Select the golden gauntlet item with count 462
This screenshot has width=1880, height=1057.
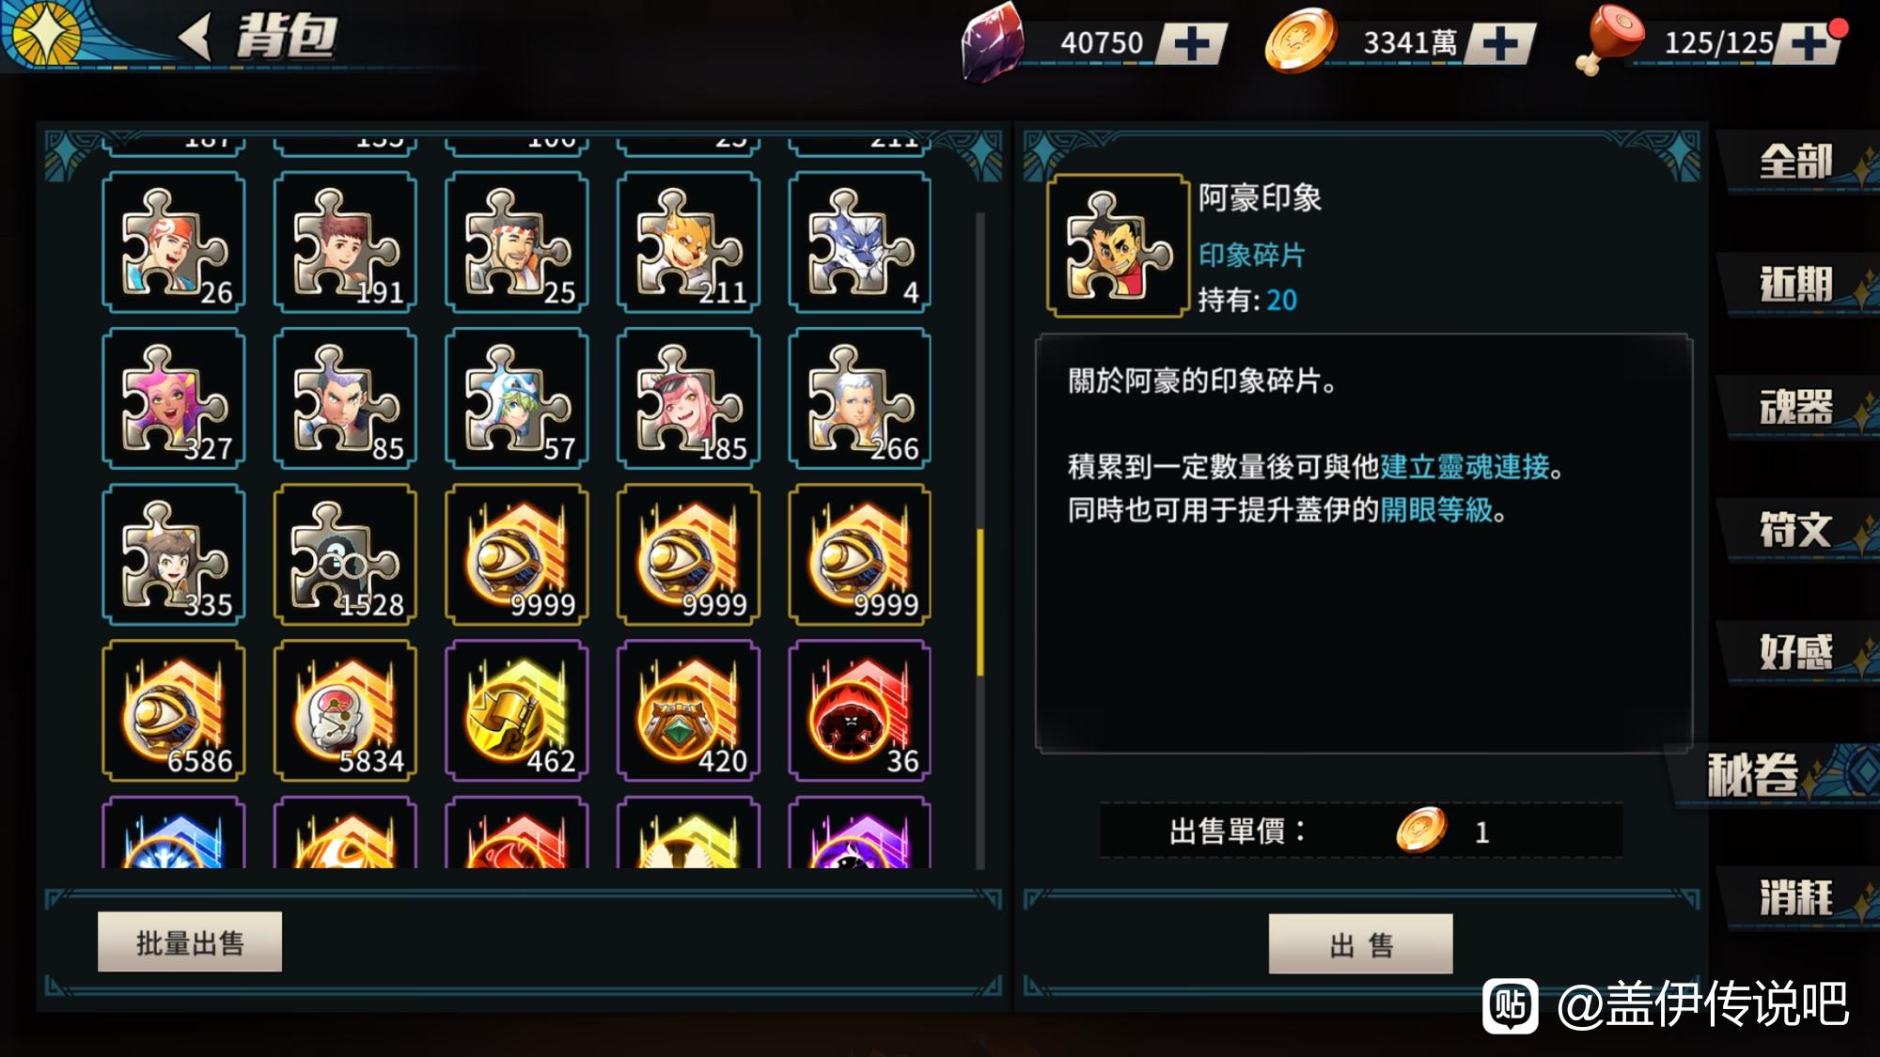(x=517, y=710)
